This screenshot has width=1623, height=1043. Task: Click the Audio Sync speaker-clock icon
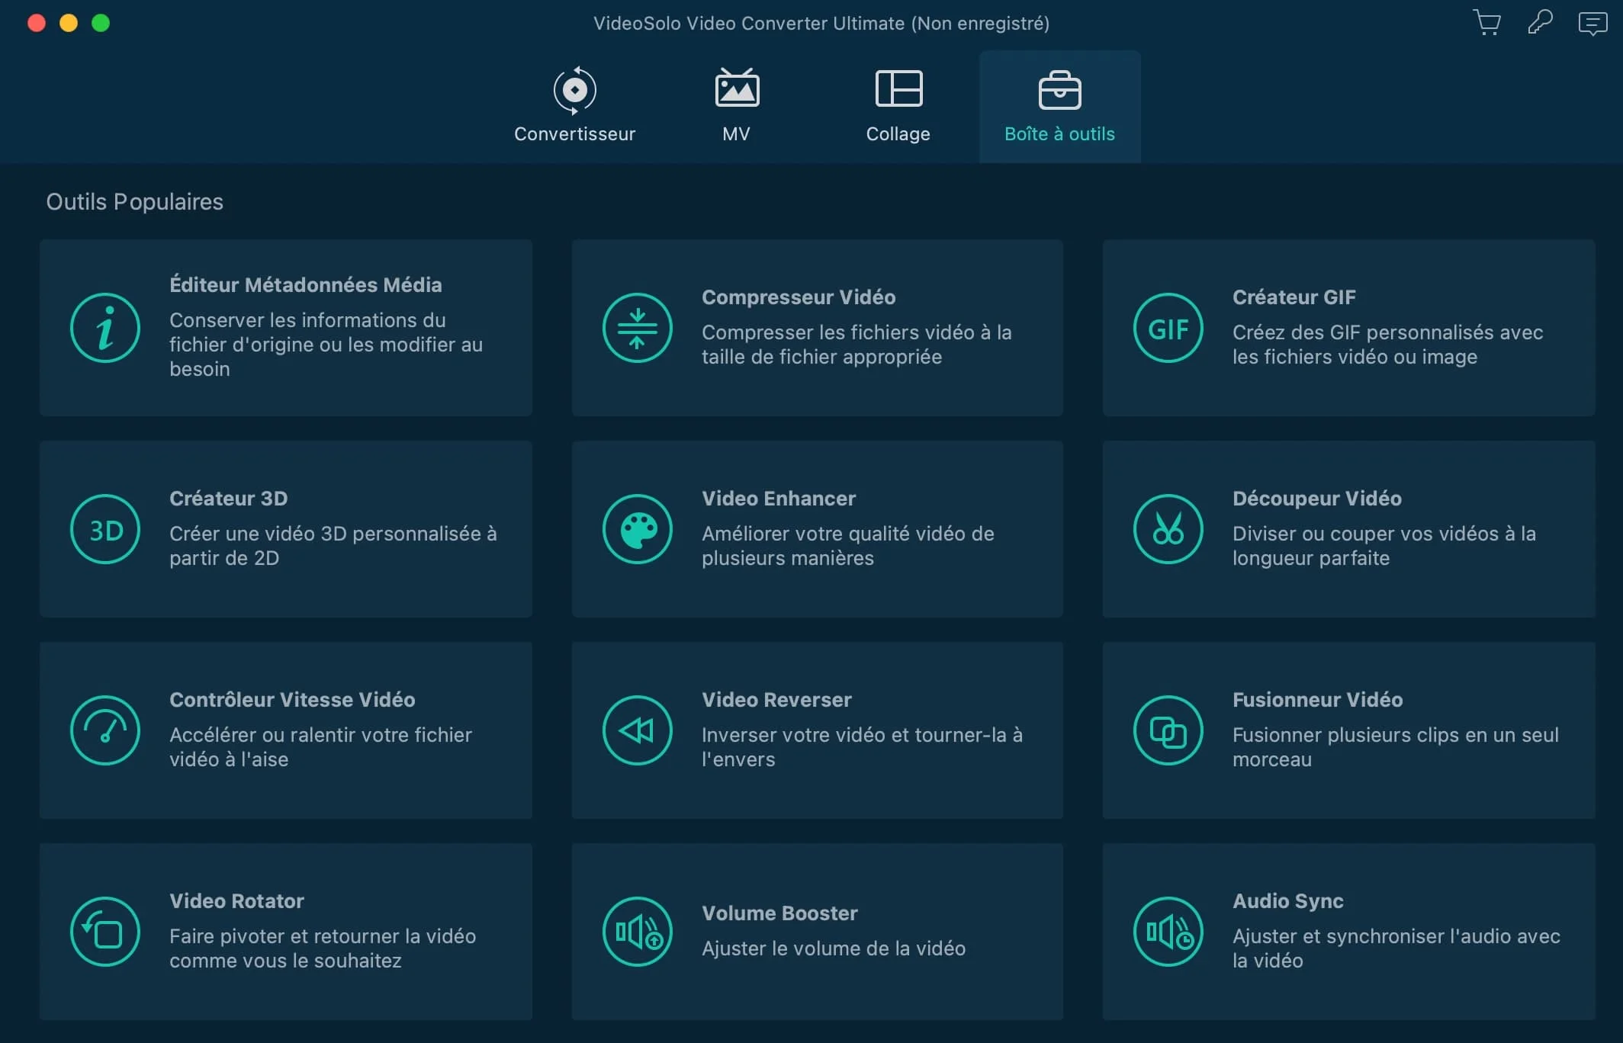click(x=1168, y=932)
